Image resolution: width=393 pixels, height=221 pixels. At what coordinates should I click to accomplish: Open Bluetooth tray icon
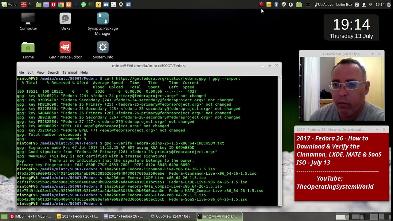point(276,4)
